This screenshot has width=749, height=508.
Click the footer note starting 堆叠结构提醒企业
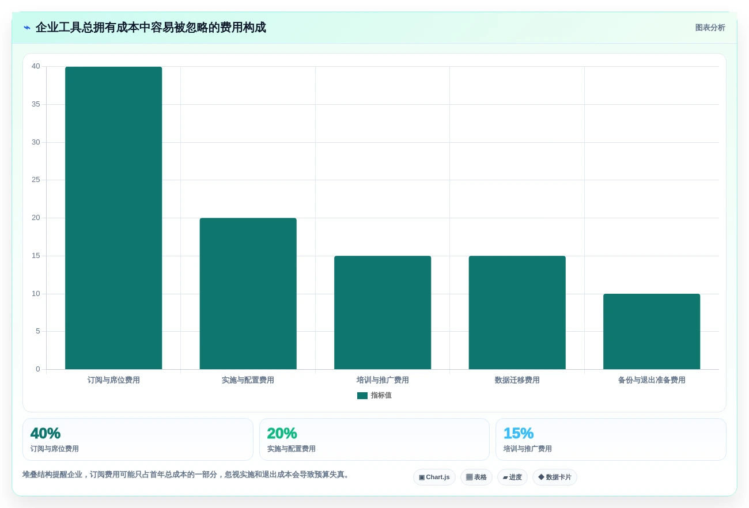[x=187, y=475]
